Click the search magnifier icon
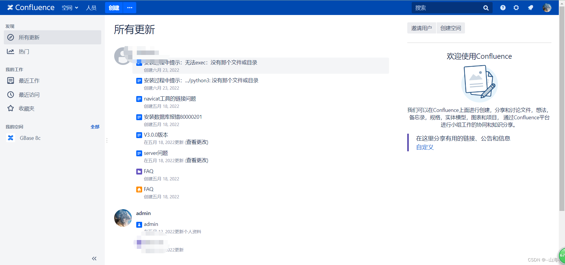Viewport: 565px width, 265px height. 486,8
